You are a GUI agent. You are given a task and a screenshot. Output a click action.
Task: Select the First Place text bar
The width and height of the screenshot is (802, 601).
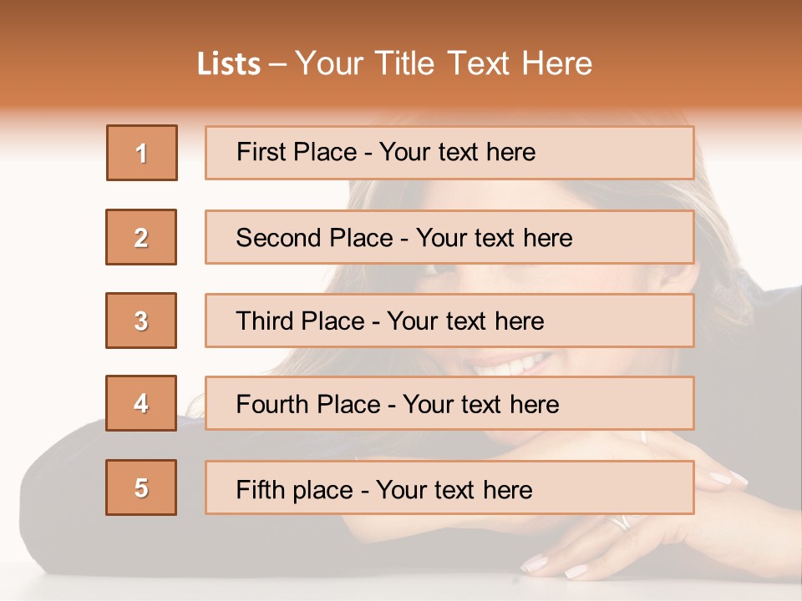point(449,153)
